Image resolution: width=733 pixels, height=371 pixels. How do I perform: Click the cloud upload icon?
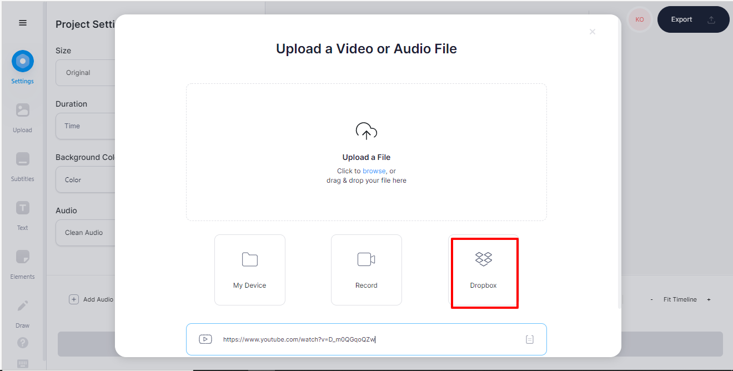click(366, 132)
